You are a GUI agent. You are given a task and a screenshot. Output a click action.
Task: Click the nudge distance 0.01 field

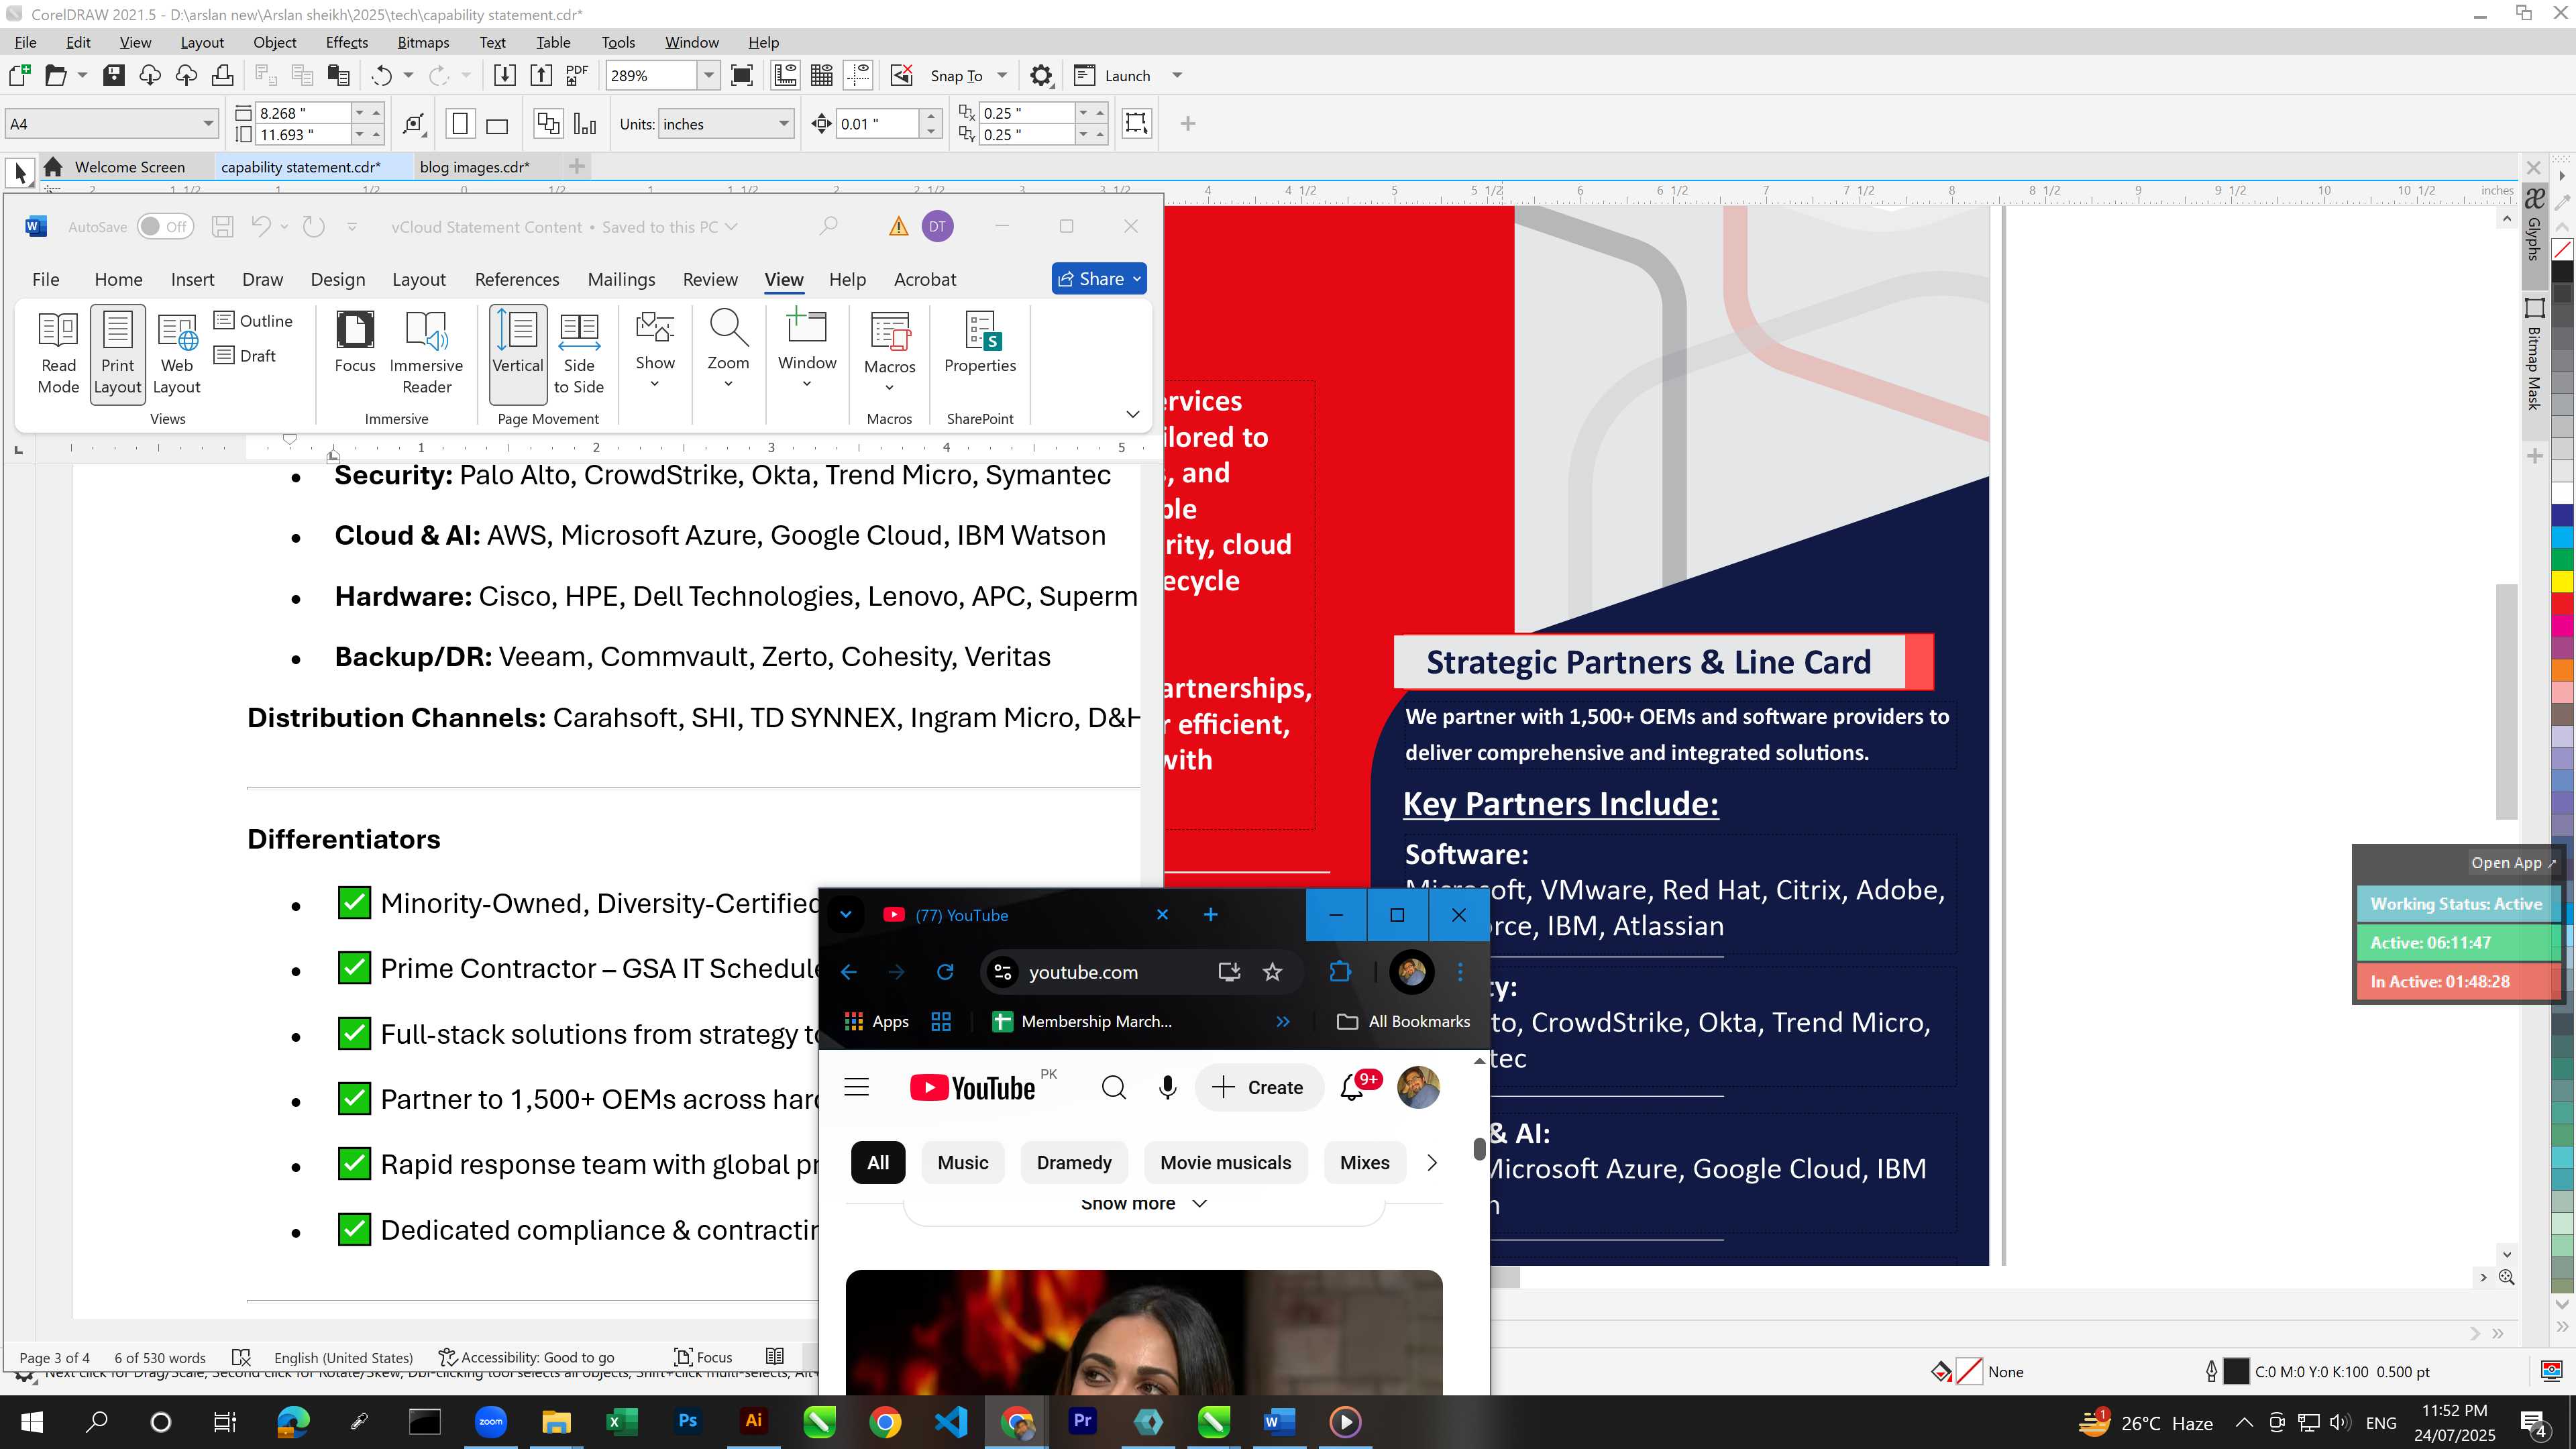pyautogui.click(x=876, y=124)
